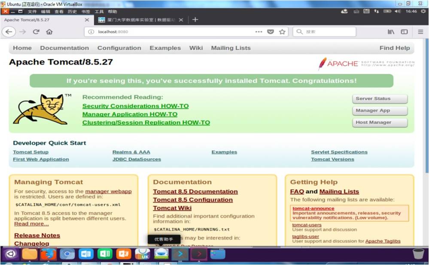This screenshot has width=429, height=265.
Task: Open the Ubuntu launcher dash icon
Action: tap(11, 254)
